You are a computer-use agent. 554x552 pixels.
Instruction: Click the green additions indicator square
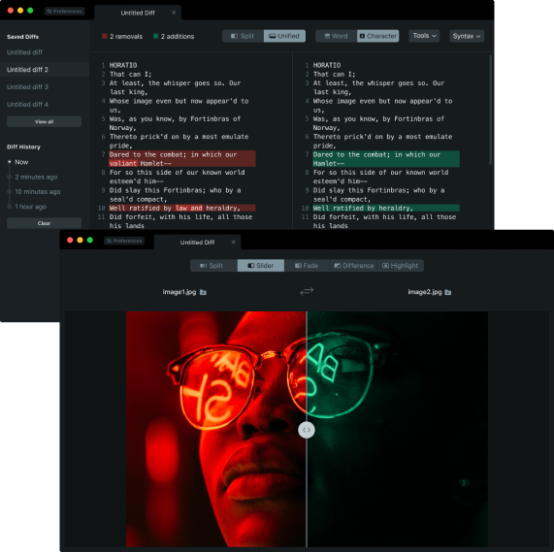(x=155, y=36)
